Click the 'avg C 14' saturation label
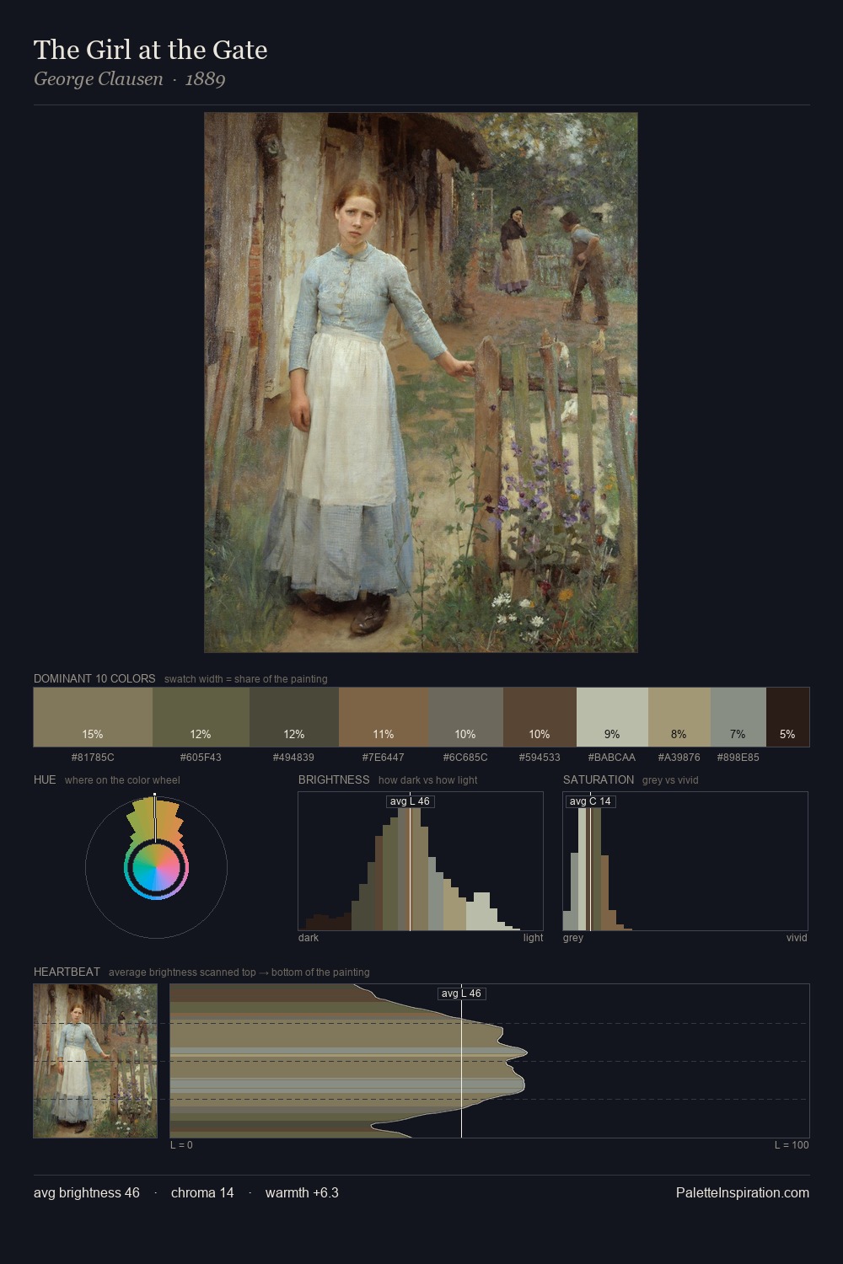843x1264 pixels. (x=590, y=801)
